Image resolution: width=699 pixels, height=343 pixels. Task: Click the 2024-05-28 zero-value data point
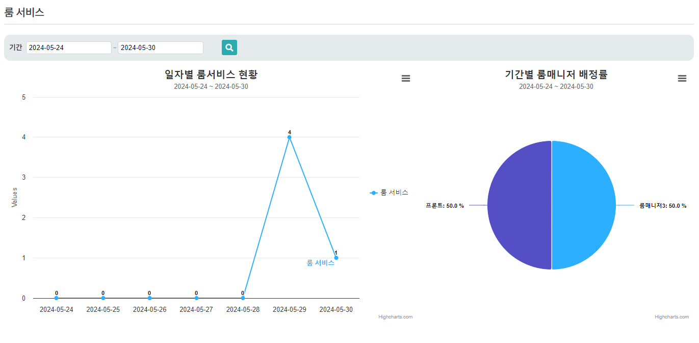pos(243,298)
